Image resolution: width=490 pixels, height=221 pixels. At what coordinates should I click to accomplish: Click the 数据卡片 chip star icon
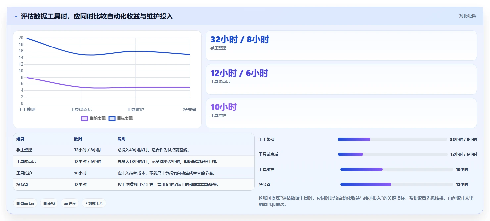(x=86, y=203)
